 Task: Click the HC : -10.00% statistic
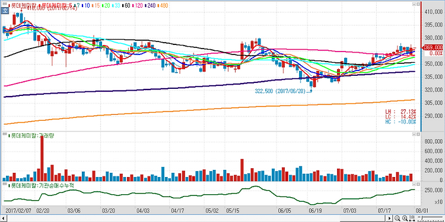point(401,122)
